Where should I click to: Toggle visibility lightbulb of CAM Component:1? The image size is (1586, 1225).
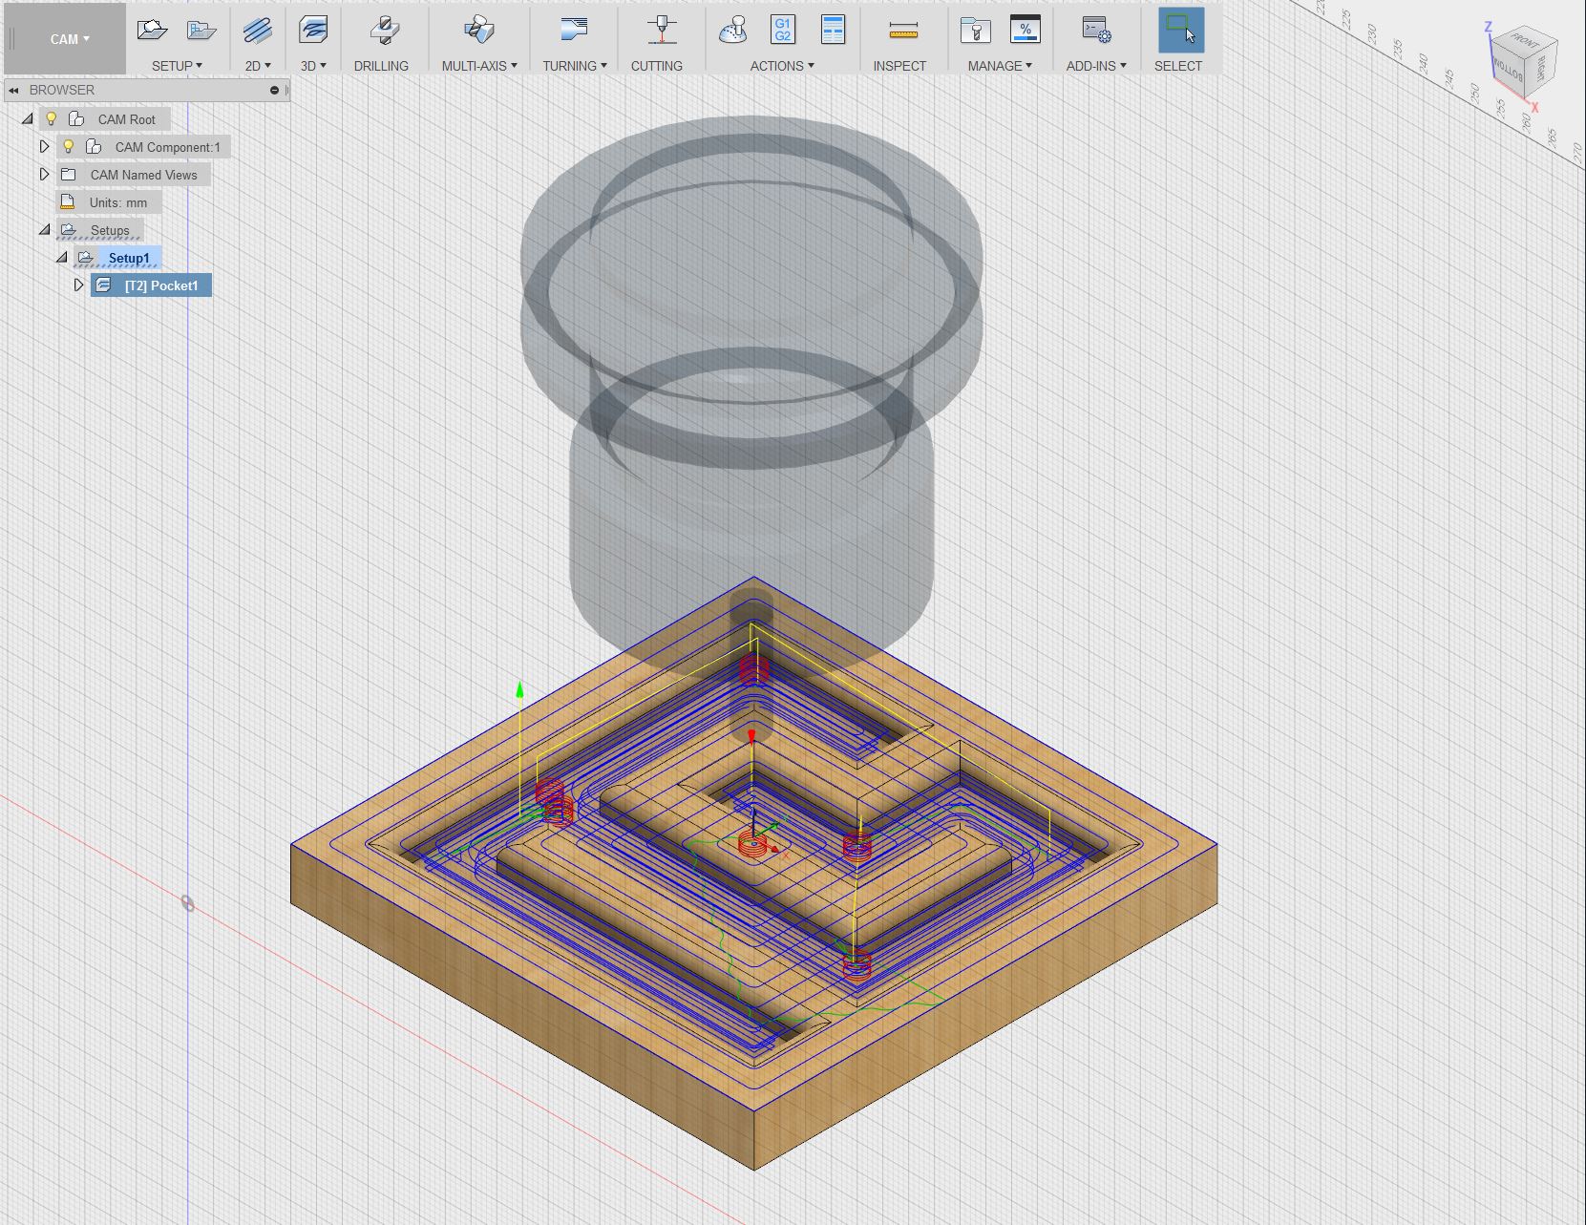(69, 147)
